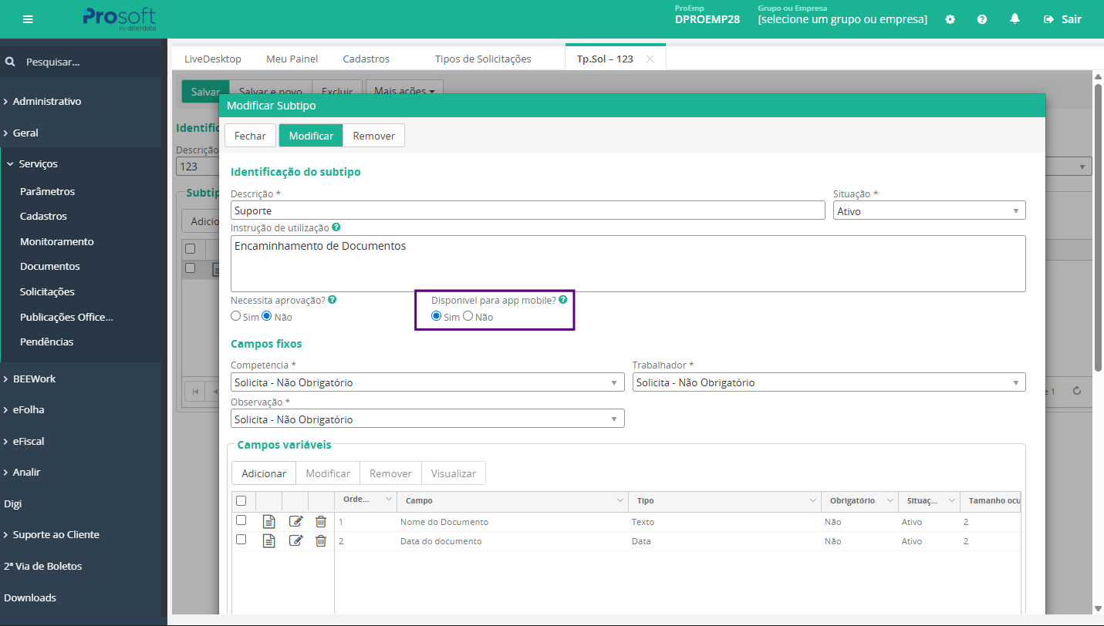Switch to the Meu Painel tab

tap(292, 59)
